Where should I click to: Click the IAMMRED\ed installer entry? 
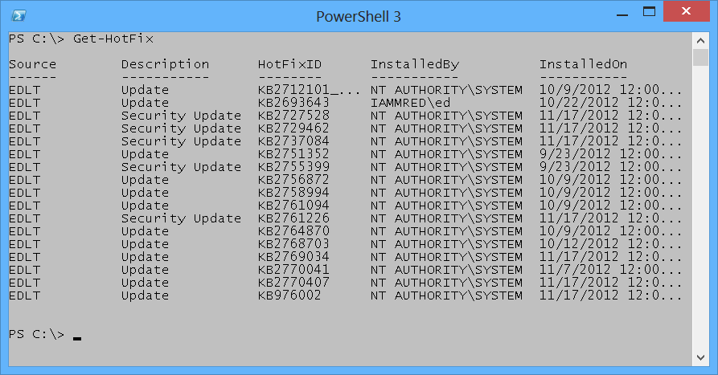click(410, 103)
